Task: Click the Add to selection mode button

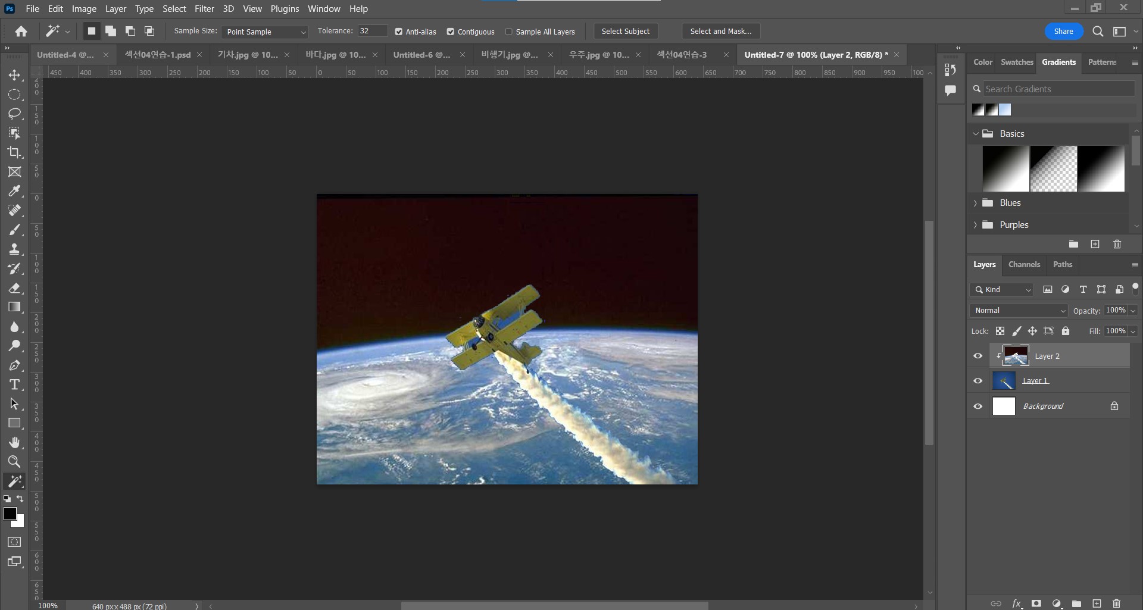Action: pyautogui.click(x=111, y=32)
